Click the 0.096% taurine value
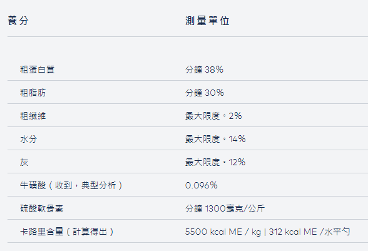 click(x=201, y=185)
